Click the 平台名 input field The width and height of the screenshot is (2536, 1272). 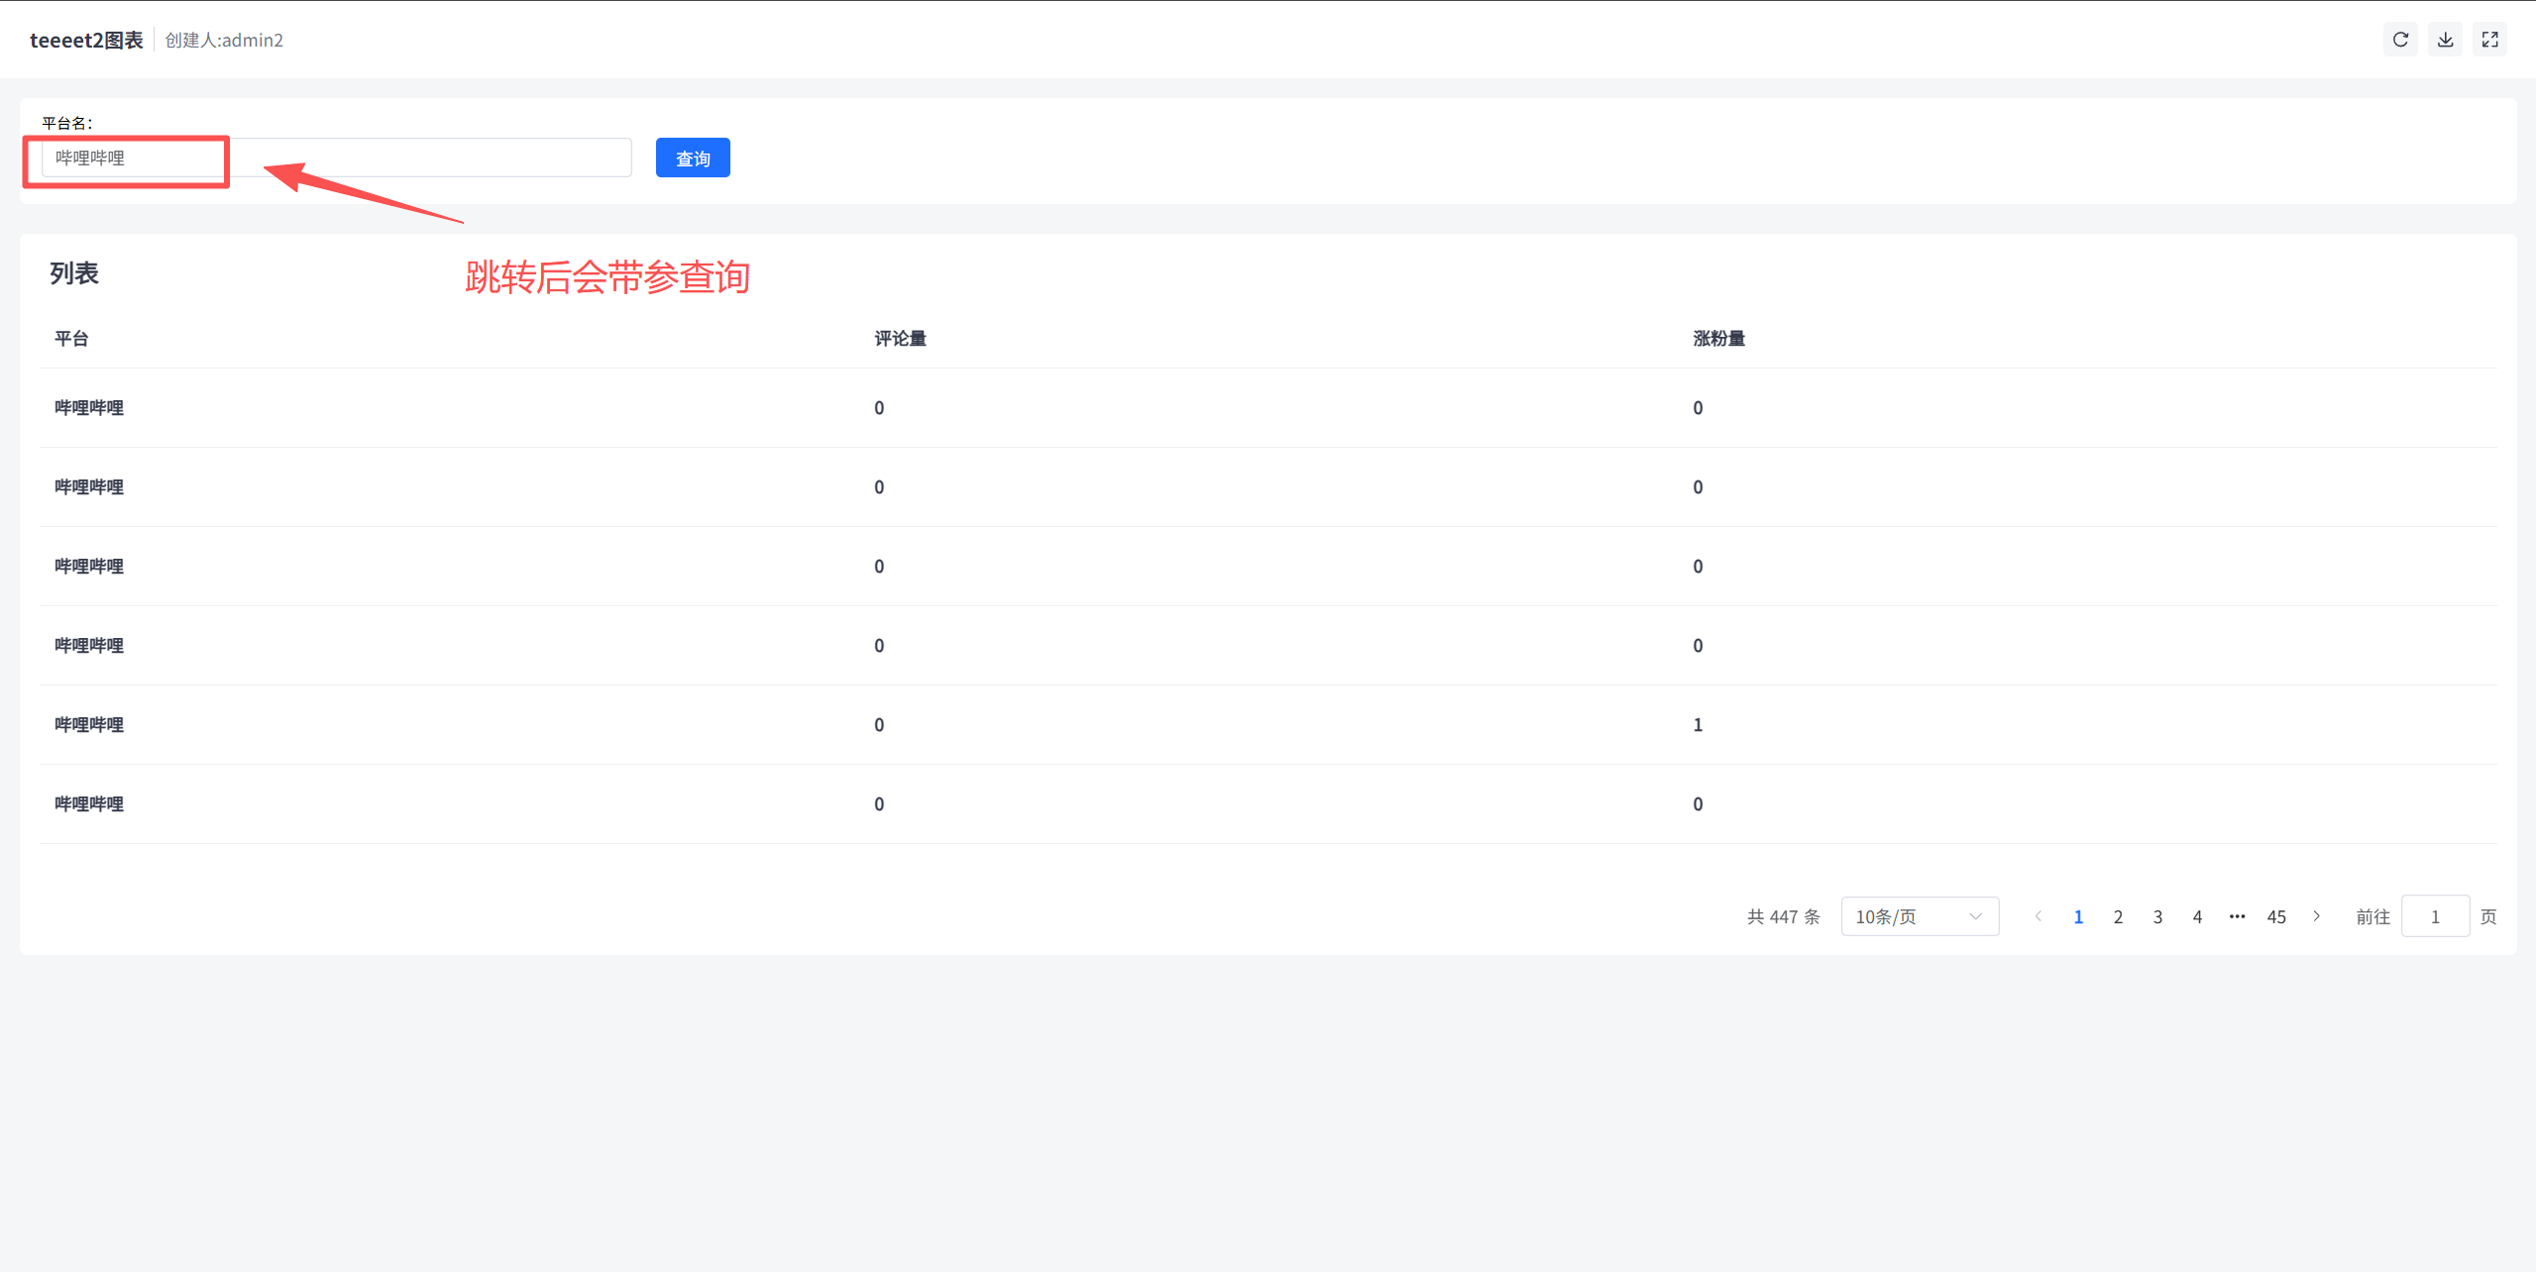tap(337, 158)
